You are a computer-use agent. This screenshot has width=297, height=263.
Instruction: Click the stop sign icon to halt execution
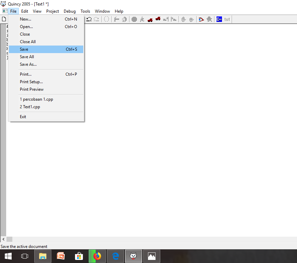(134, 19)
